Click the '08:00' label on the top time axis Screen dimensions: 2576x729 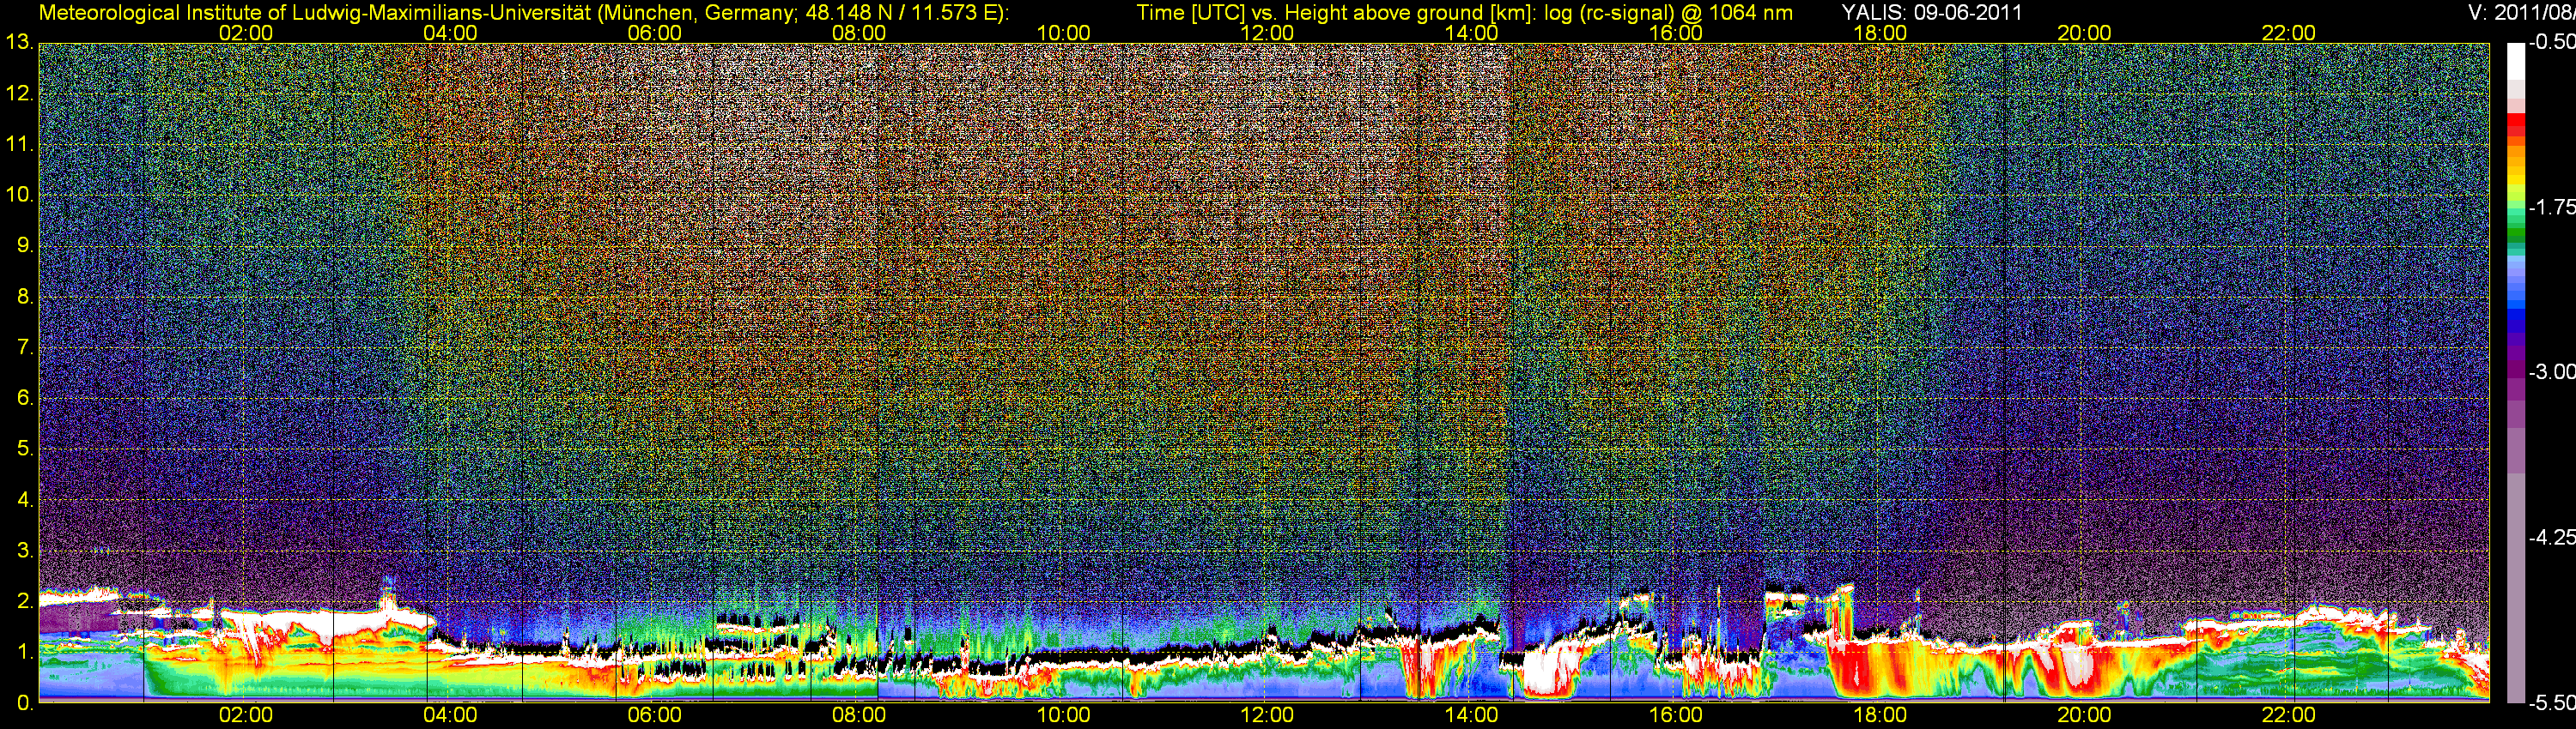pyautogui.click(x=859, y=33)
